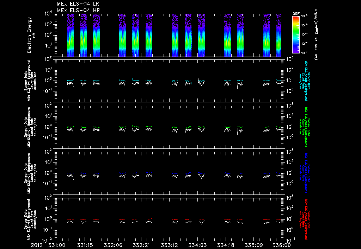This screenshot has height=249, width=361.
Task: Click the 'ergs/(cm**2-sr-sec-eV)' units label
Action: coord(316,35)
